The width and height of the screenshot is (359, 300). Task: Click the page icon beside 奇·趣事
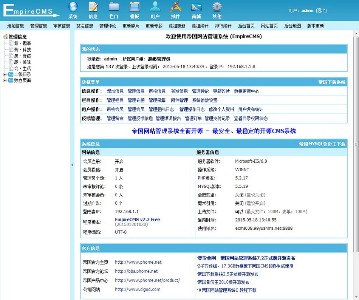(x=11, y=43)
